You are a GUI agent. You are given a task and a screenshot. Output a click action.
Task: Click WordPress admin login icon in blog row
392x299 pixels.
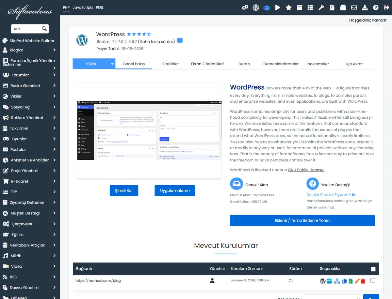(323, 281)
